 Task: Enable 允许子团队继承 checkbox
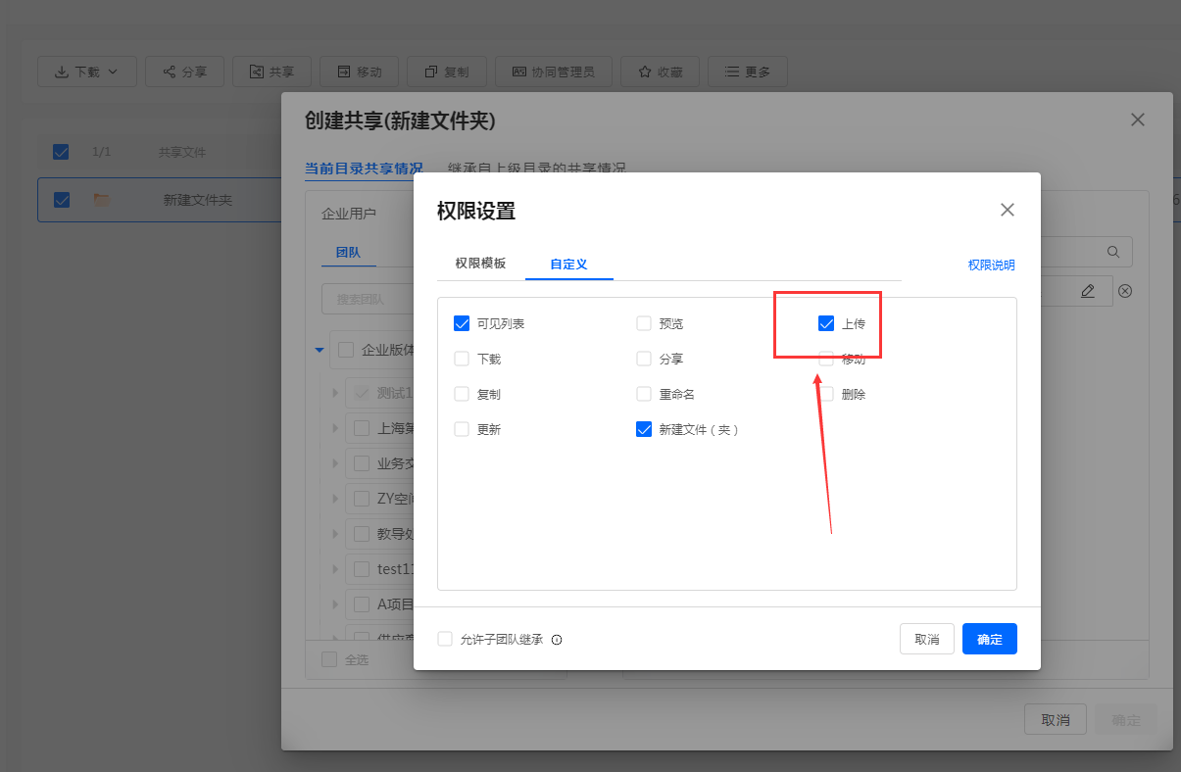coord(445,639)
